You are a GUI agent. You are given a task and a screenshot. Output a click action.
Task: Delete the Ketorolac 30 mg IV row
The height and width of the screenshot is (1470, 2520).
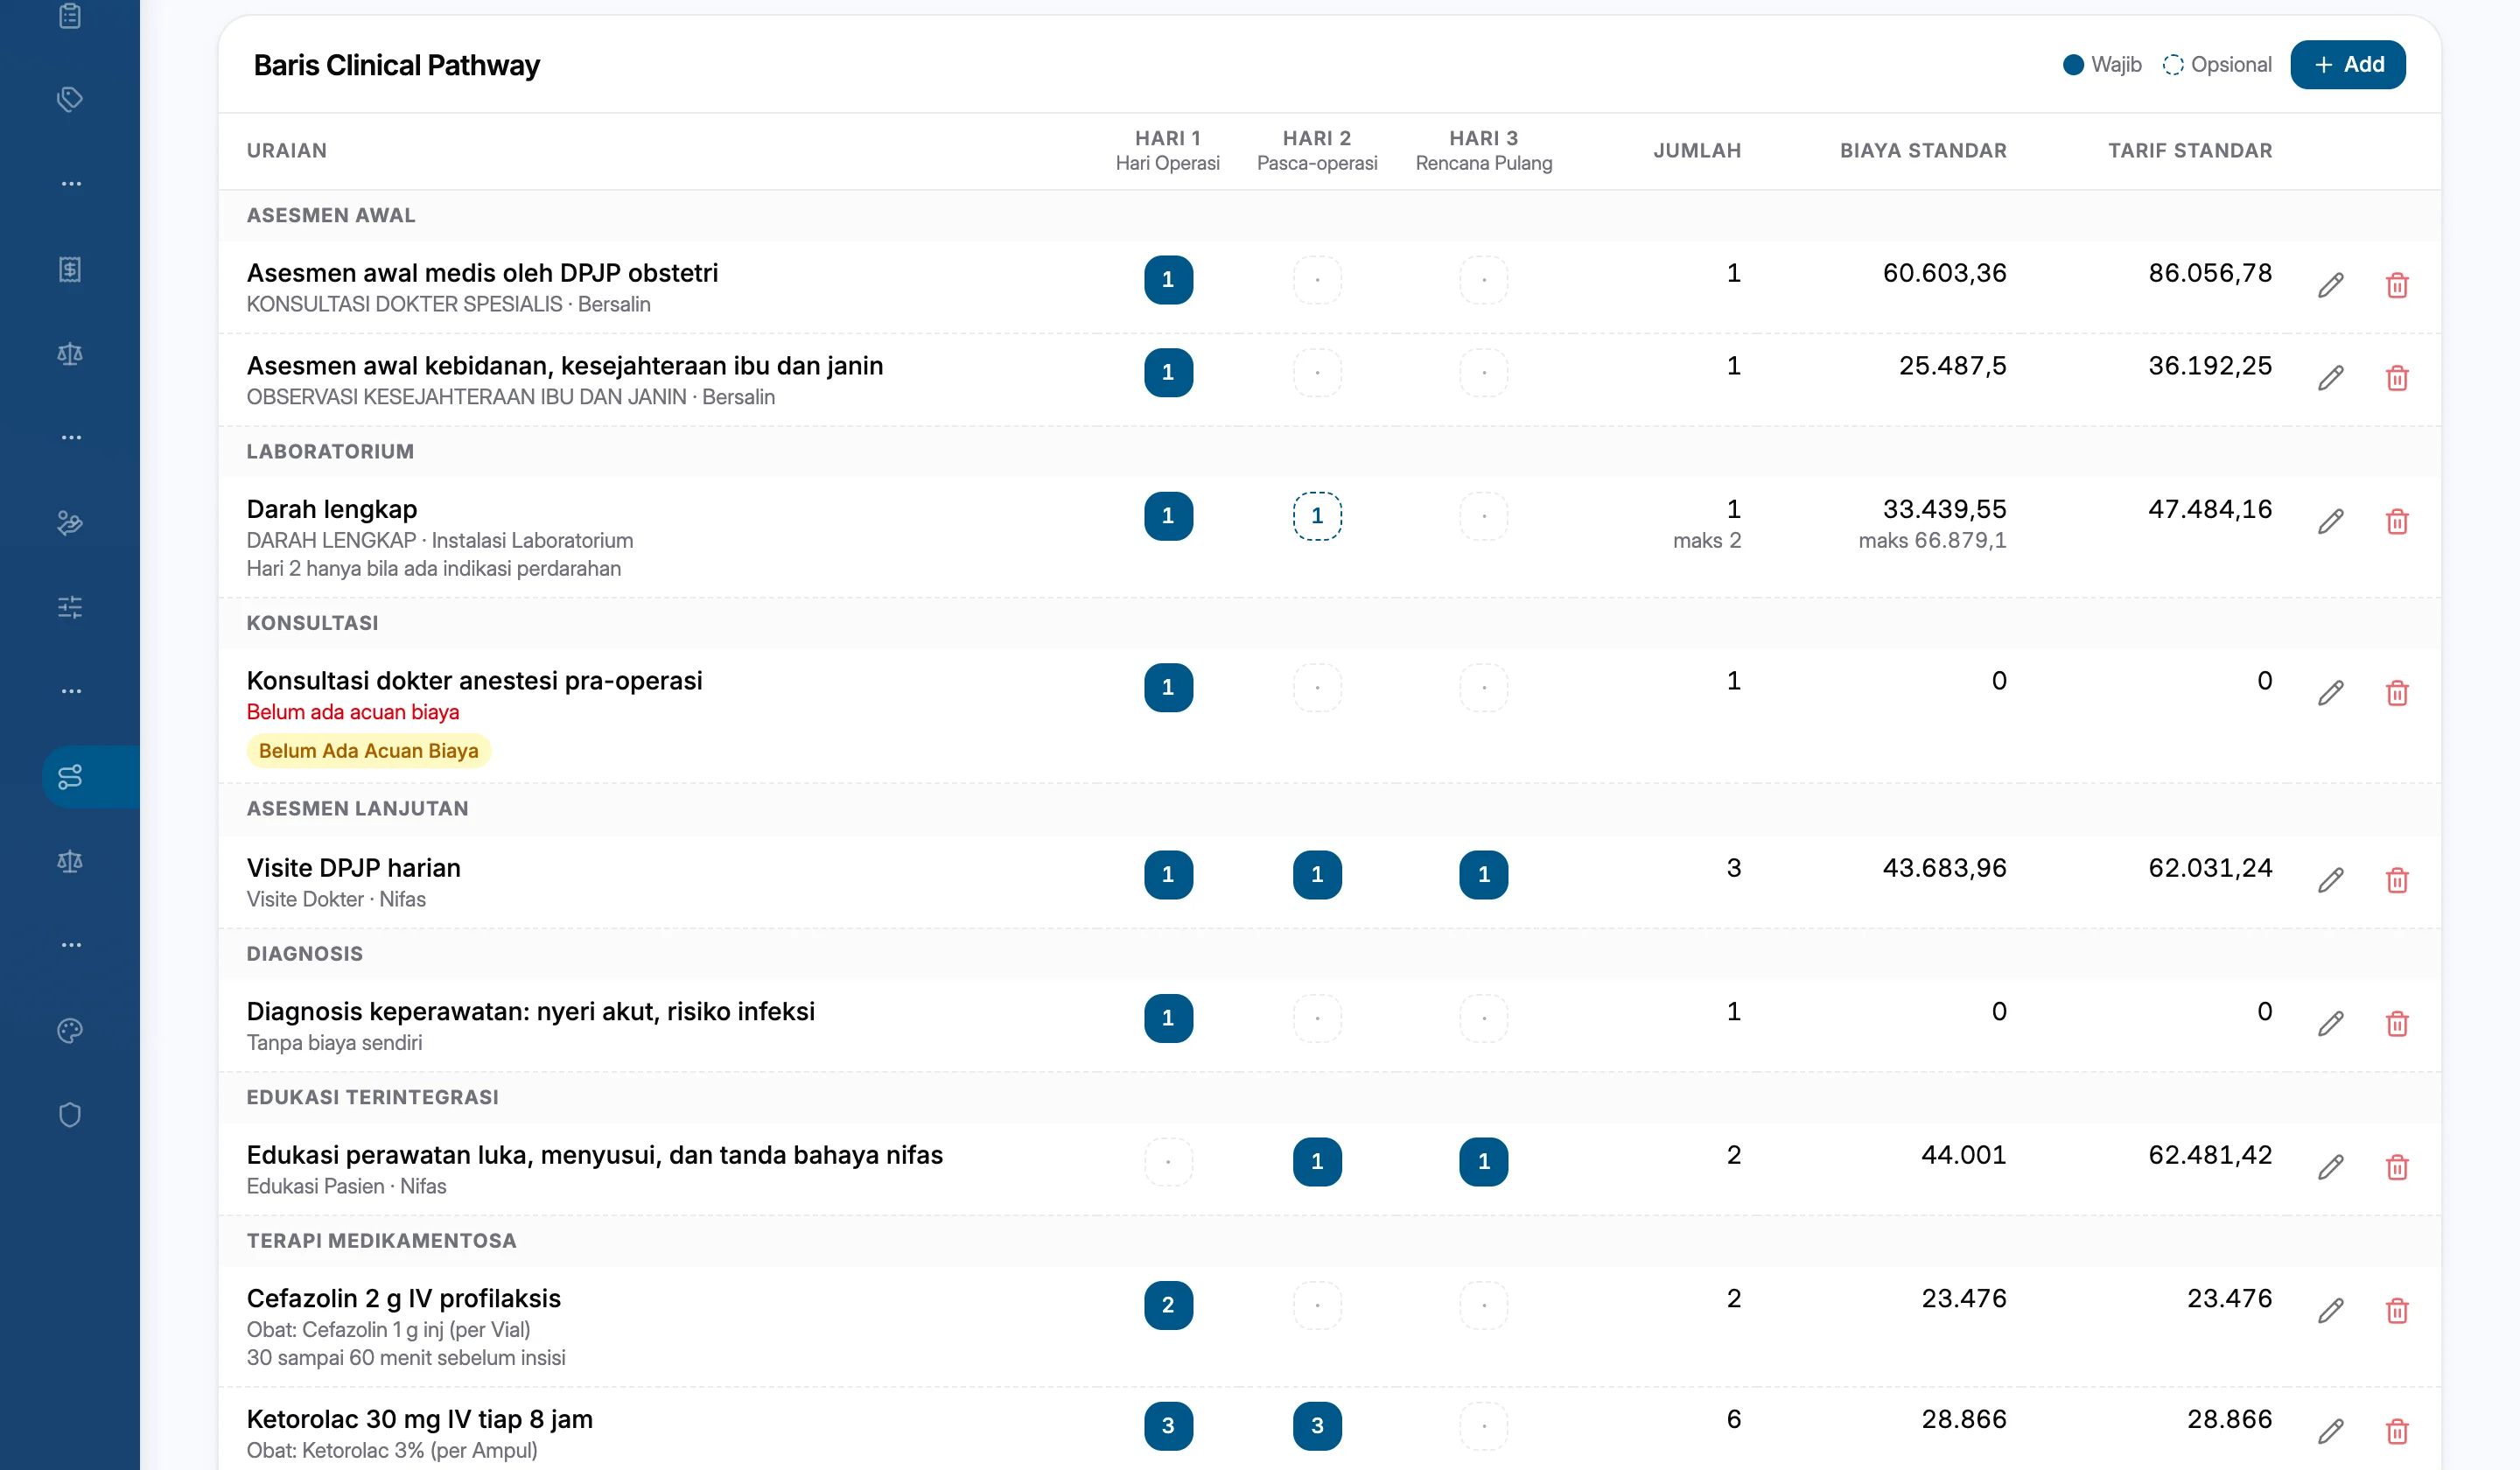click(x=2396, y=1431)
